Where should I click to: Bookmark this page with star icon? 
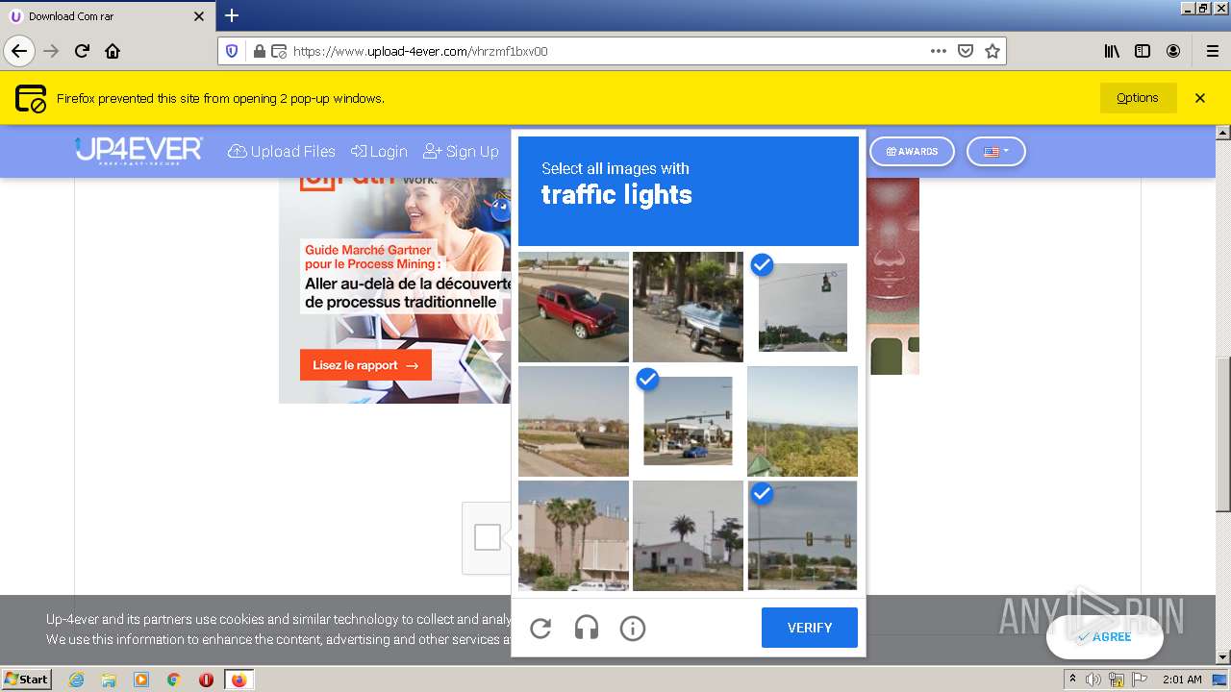pos(992,51)
